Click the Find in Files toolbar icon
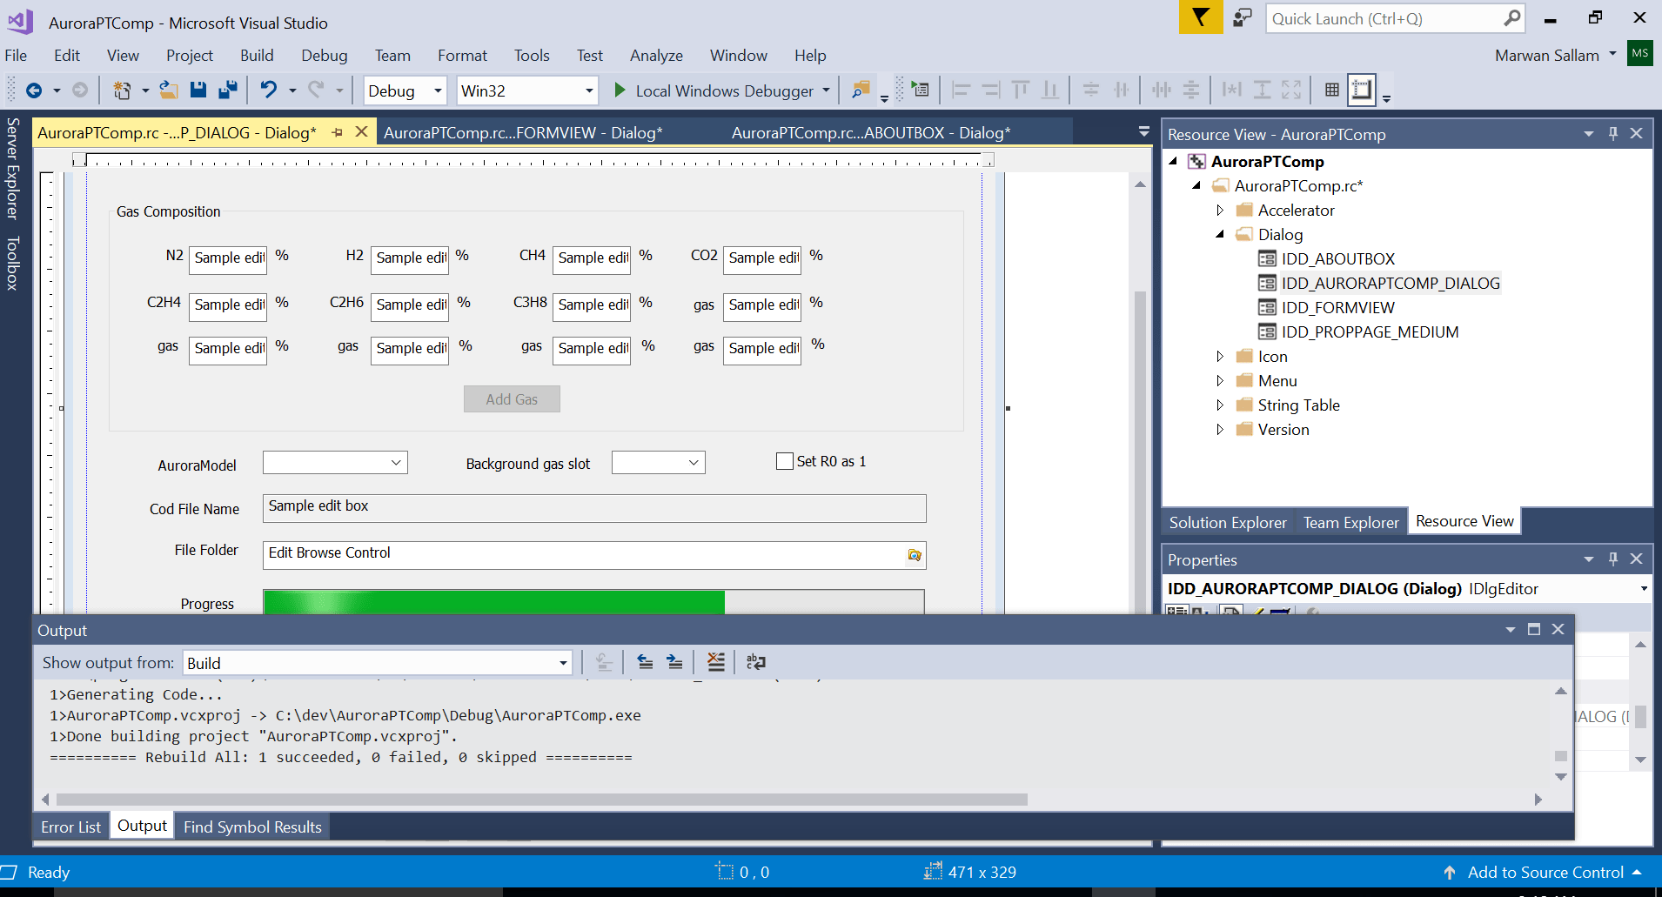This screenshot has height=897, width=1662. tap(861, 90)
